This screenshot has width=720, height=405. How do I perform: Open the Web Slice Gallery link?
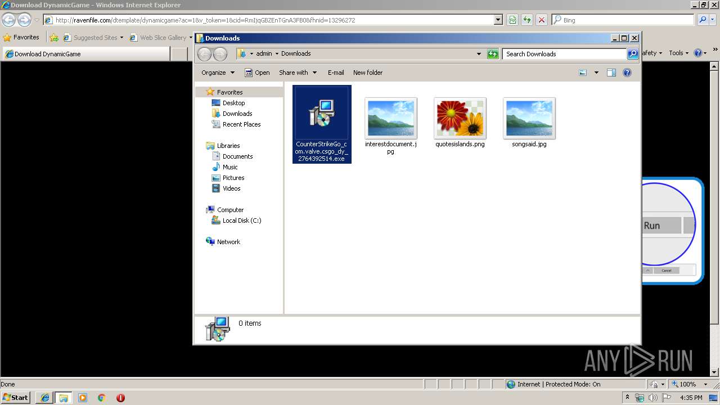point(161,38)
